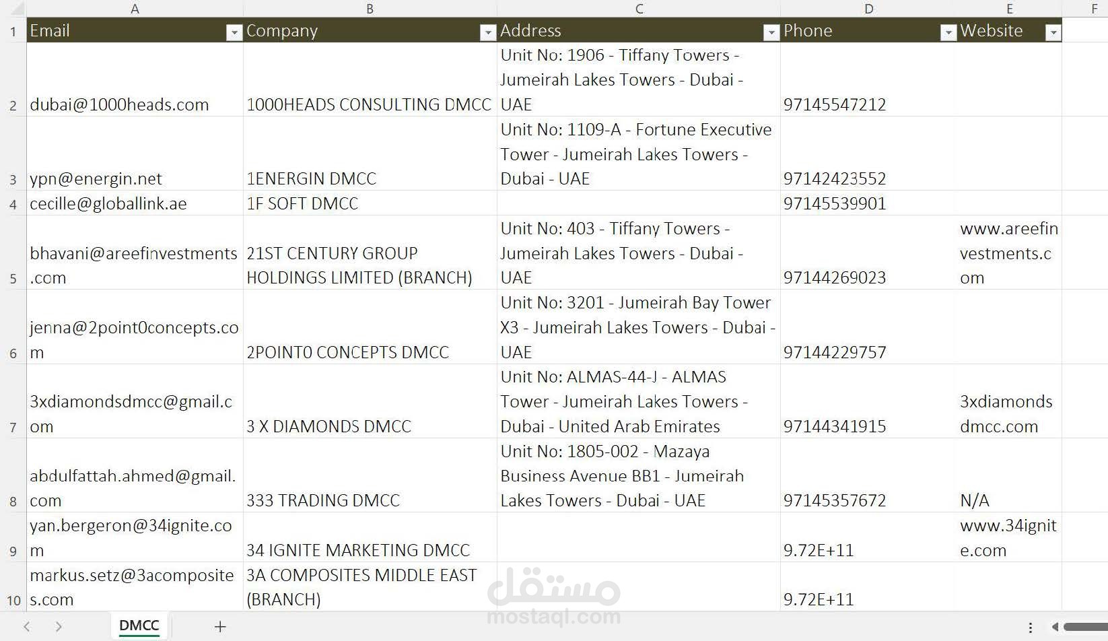Viewport: 1108px width, 641px height.
Task: Click the horizontal scrollbar thumb
Action: tap(1085, 627)
